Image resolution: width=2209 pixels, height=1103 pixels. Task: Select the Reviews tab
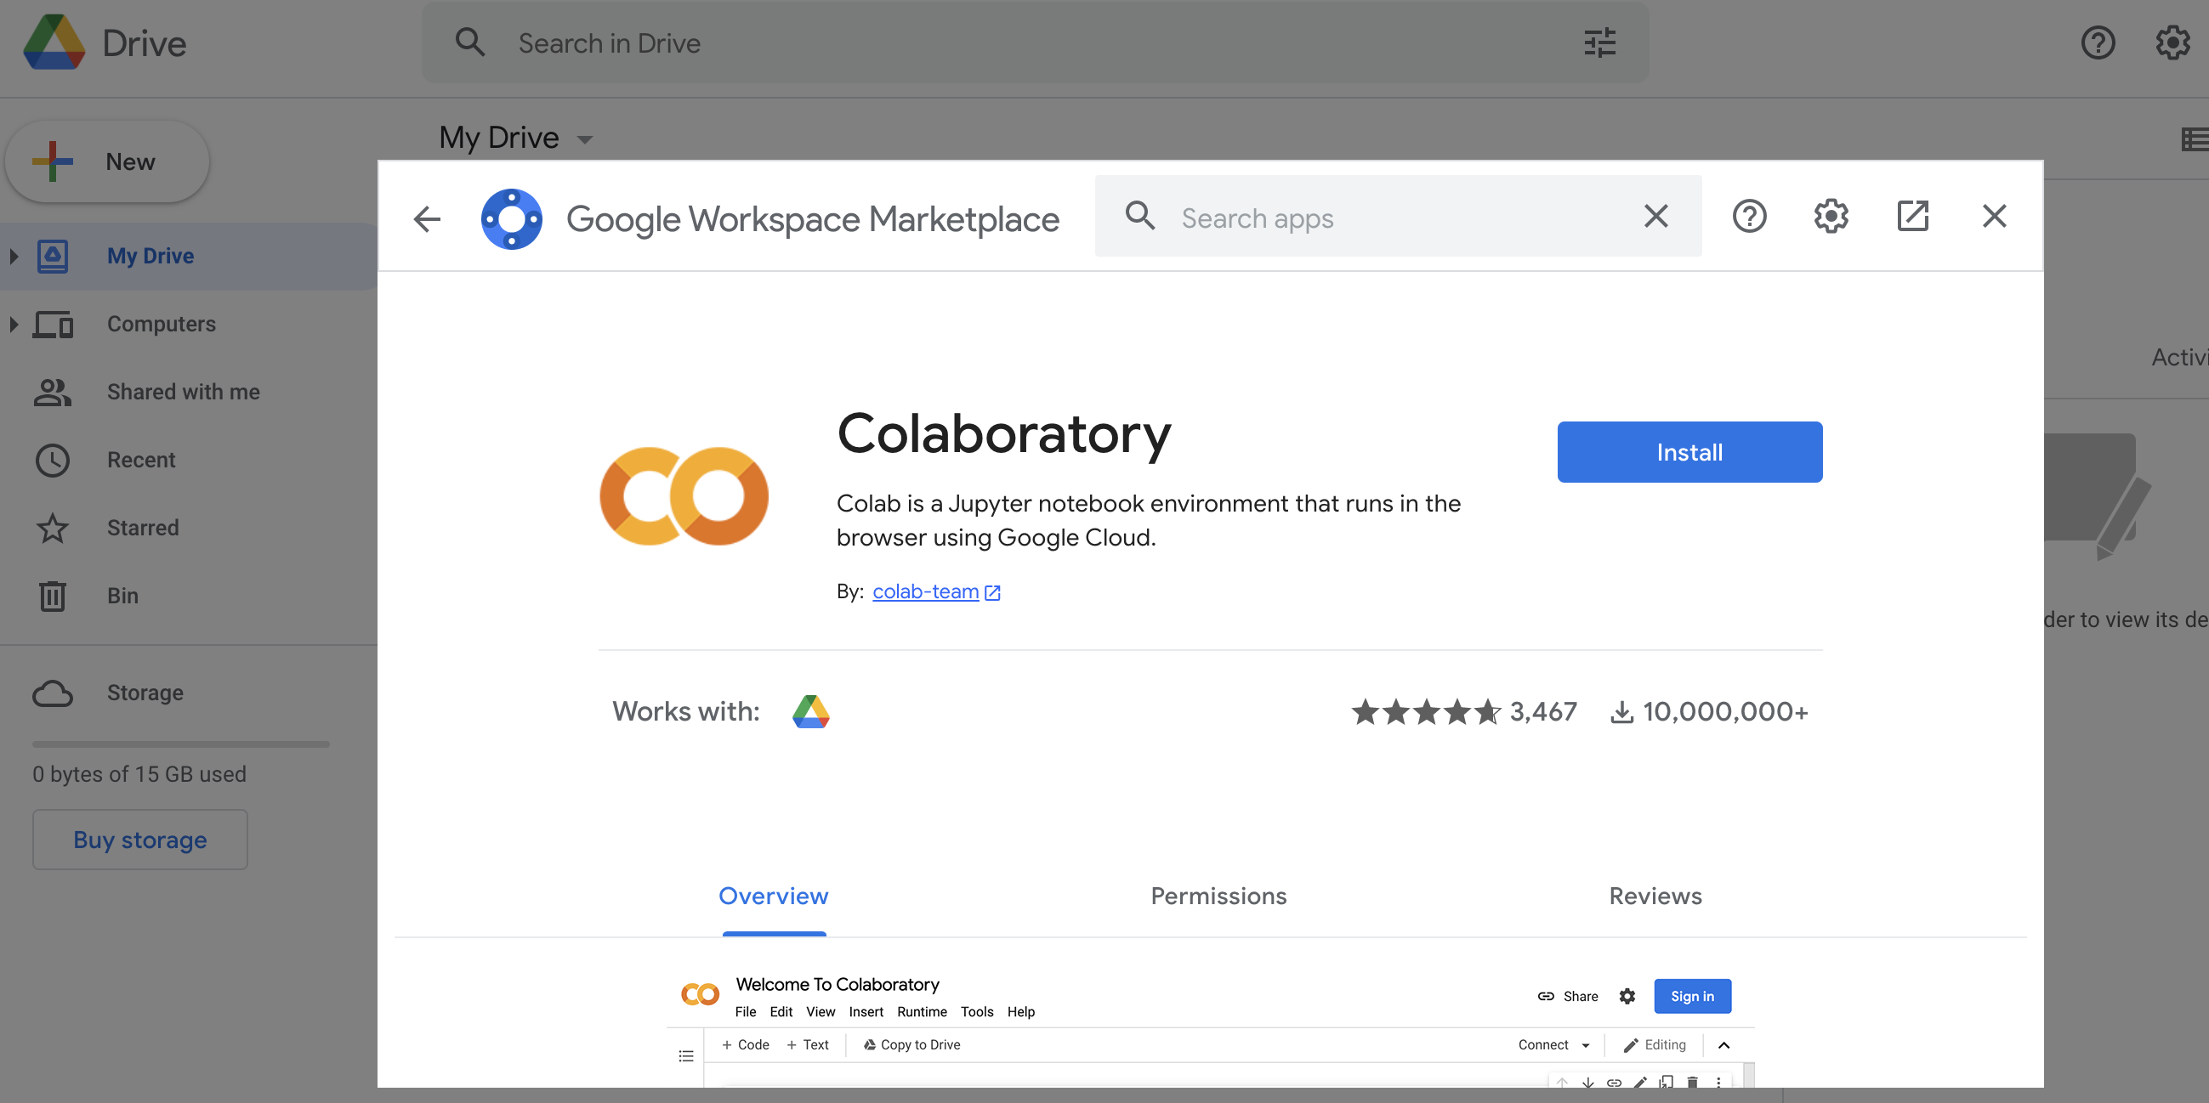pyautogui.click(x=1655, y=895)
